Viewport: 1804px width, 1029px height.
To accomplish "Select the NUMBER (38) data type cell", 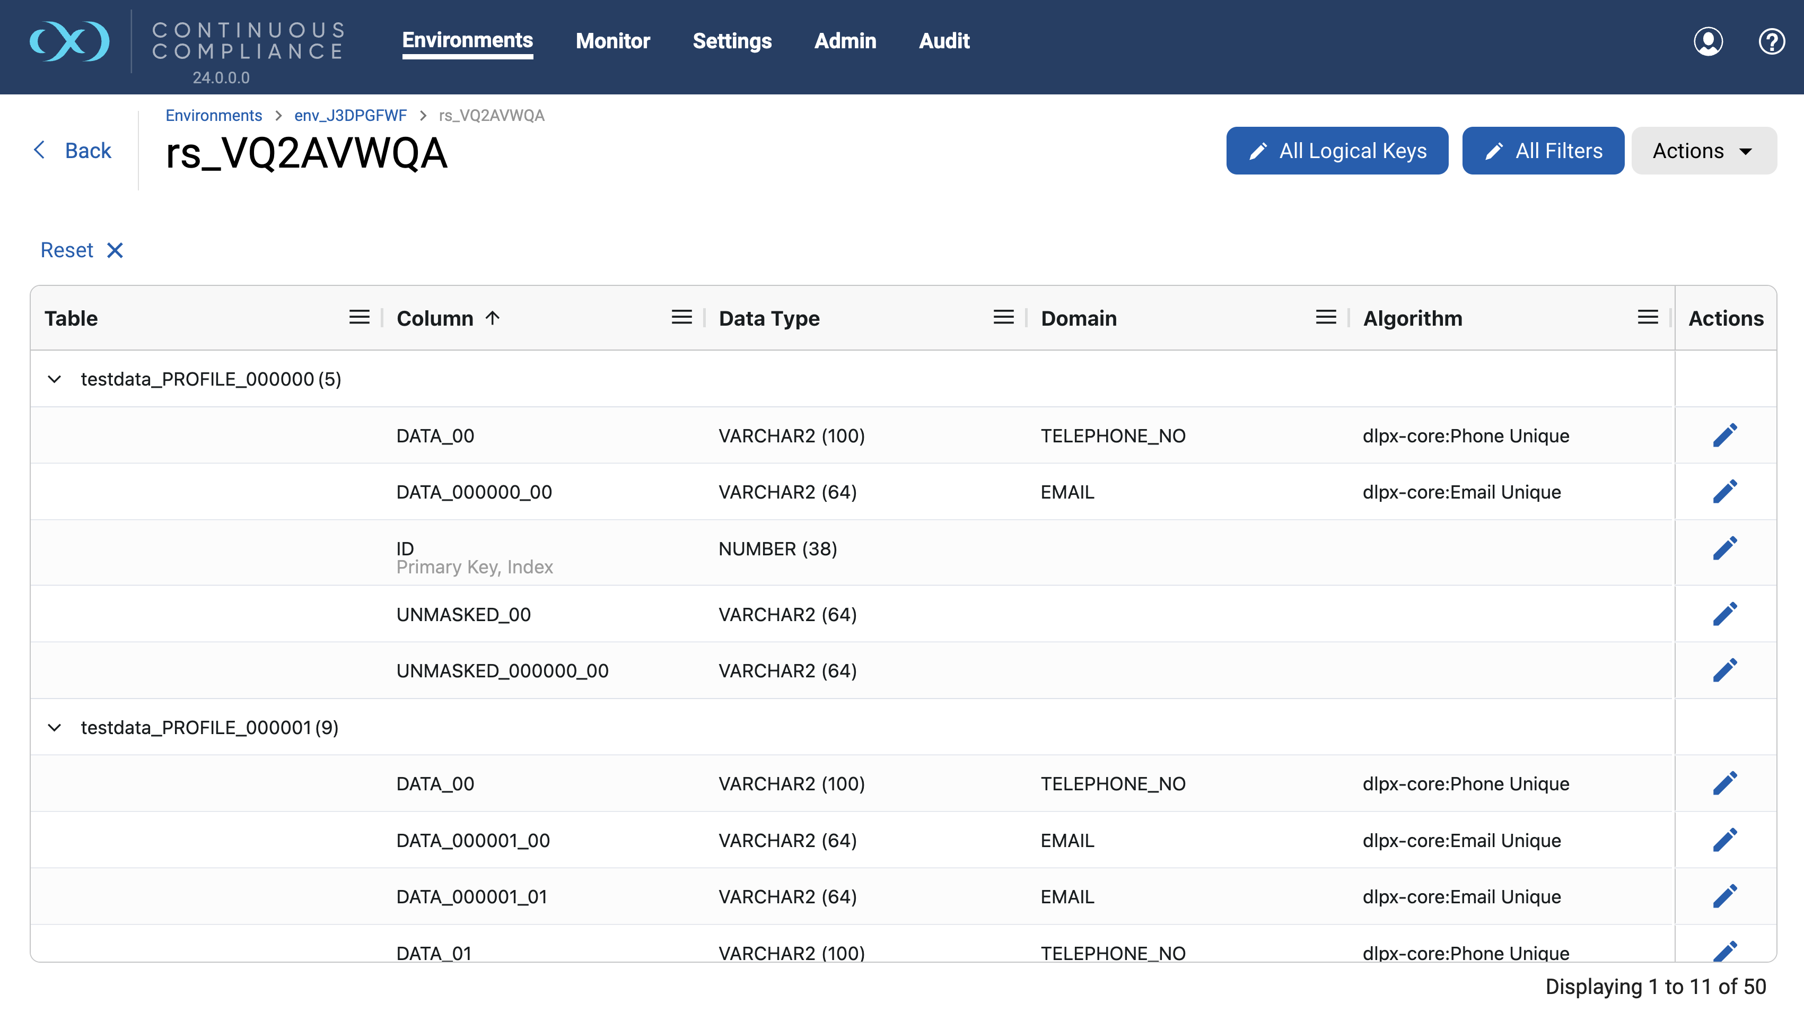I will click(778, 549).
